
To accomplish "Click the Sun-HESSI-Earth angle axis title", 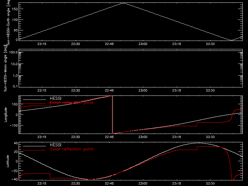I will tap(8, 23).
